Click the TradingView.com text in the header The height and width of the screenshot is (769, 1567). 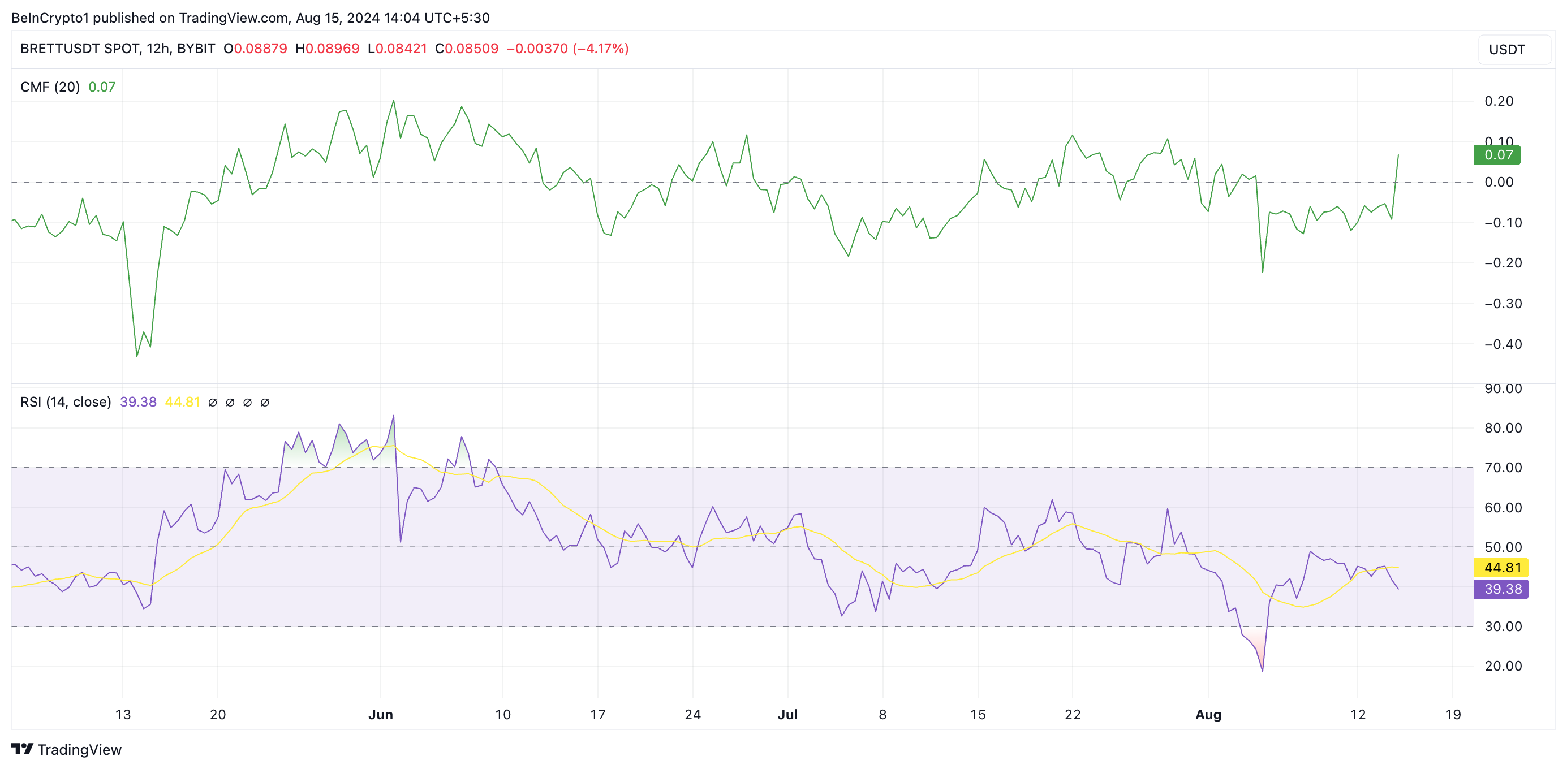pyautogui.click(x=233, y=18)
